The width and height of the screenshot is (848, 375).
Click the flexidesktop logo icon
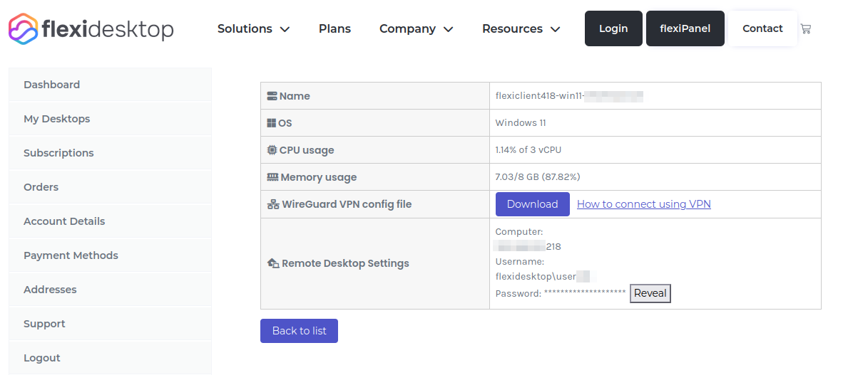tap(22, 28)
